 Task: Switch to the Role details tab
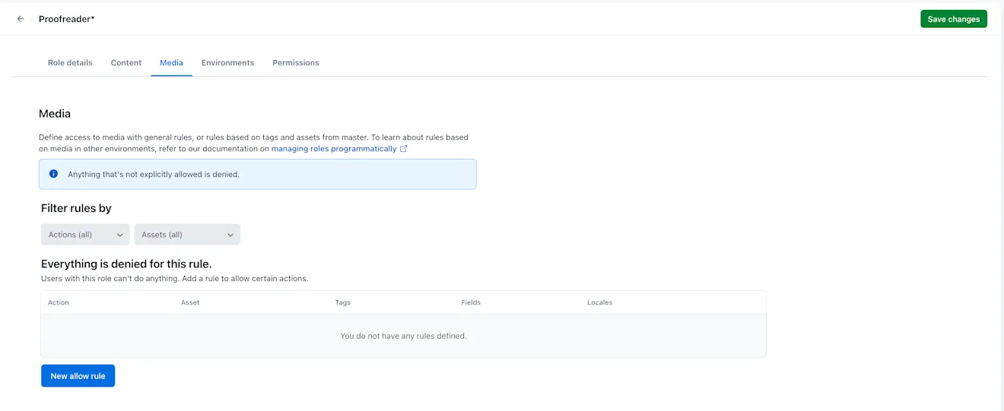pos(70,62)
